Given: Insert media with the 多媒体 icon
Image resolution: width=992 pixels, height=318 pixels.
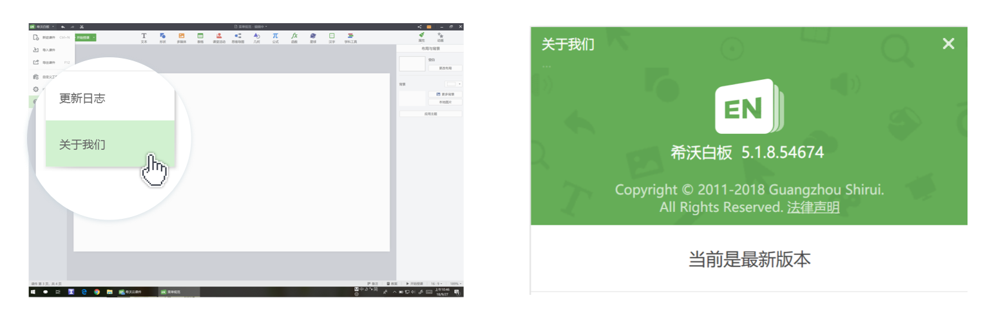Looking at the screenshot, I should pos(182,37).
